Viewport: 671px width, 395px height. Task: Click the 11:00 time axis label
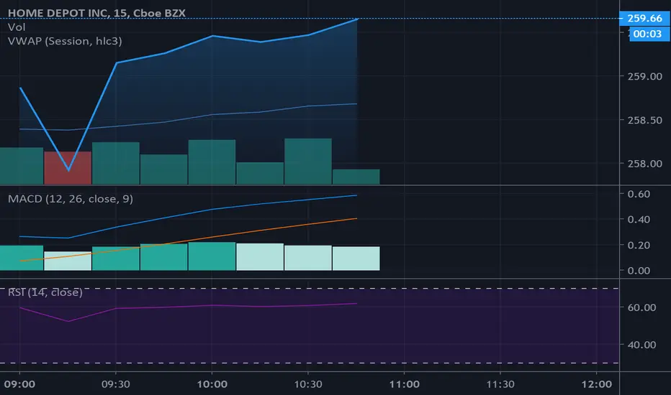click(404, 384)
